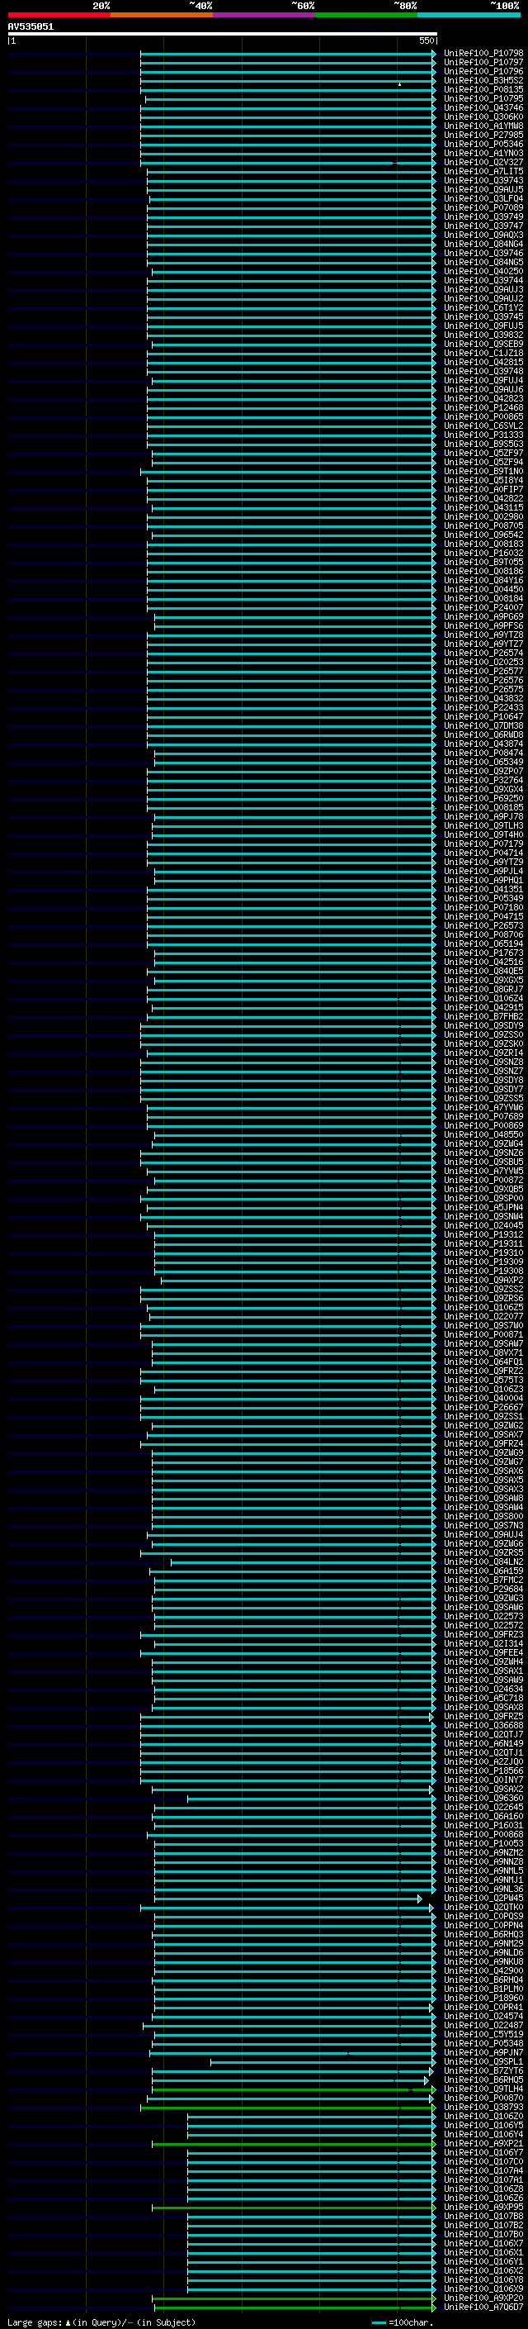Select the UniRef100_A9XP20 label

(483, 2298)
